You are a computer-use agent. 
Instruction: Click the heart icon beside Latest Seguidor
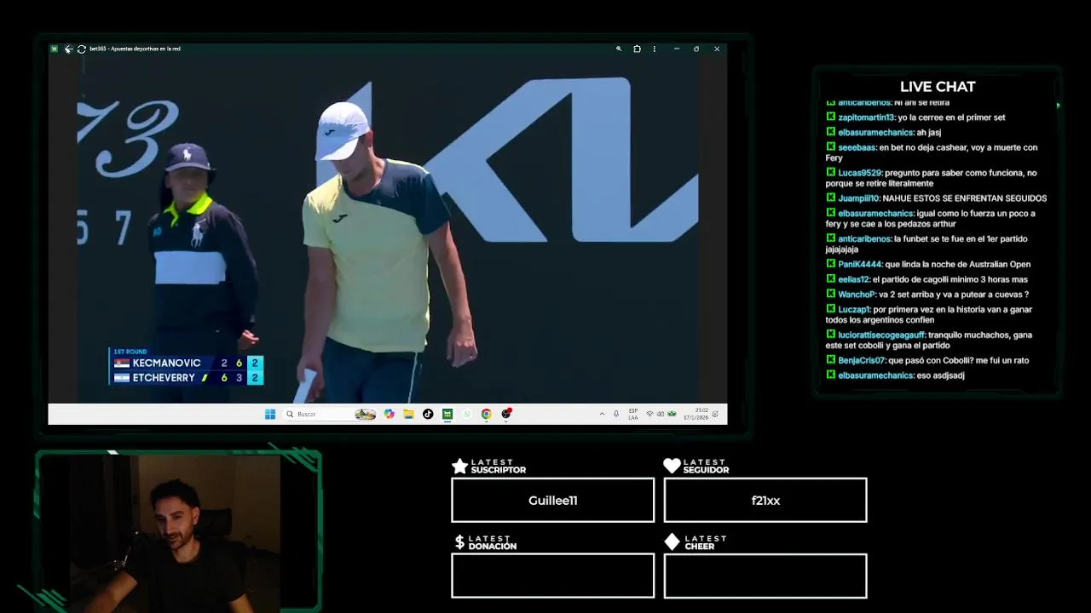click(672, 466)
